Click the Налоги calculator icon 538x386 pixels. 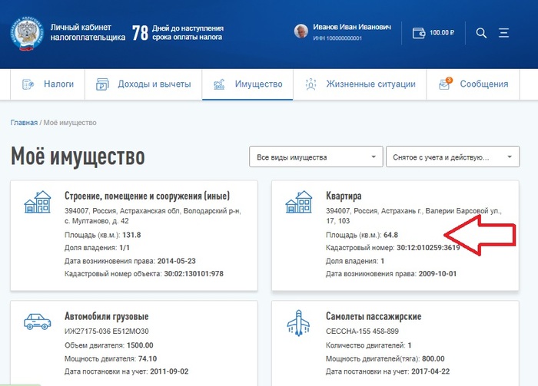pos(28,84)
